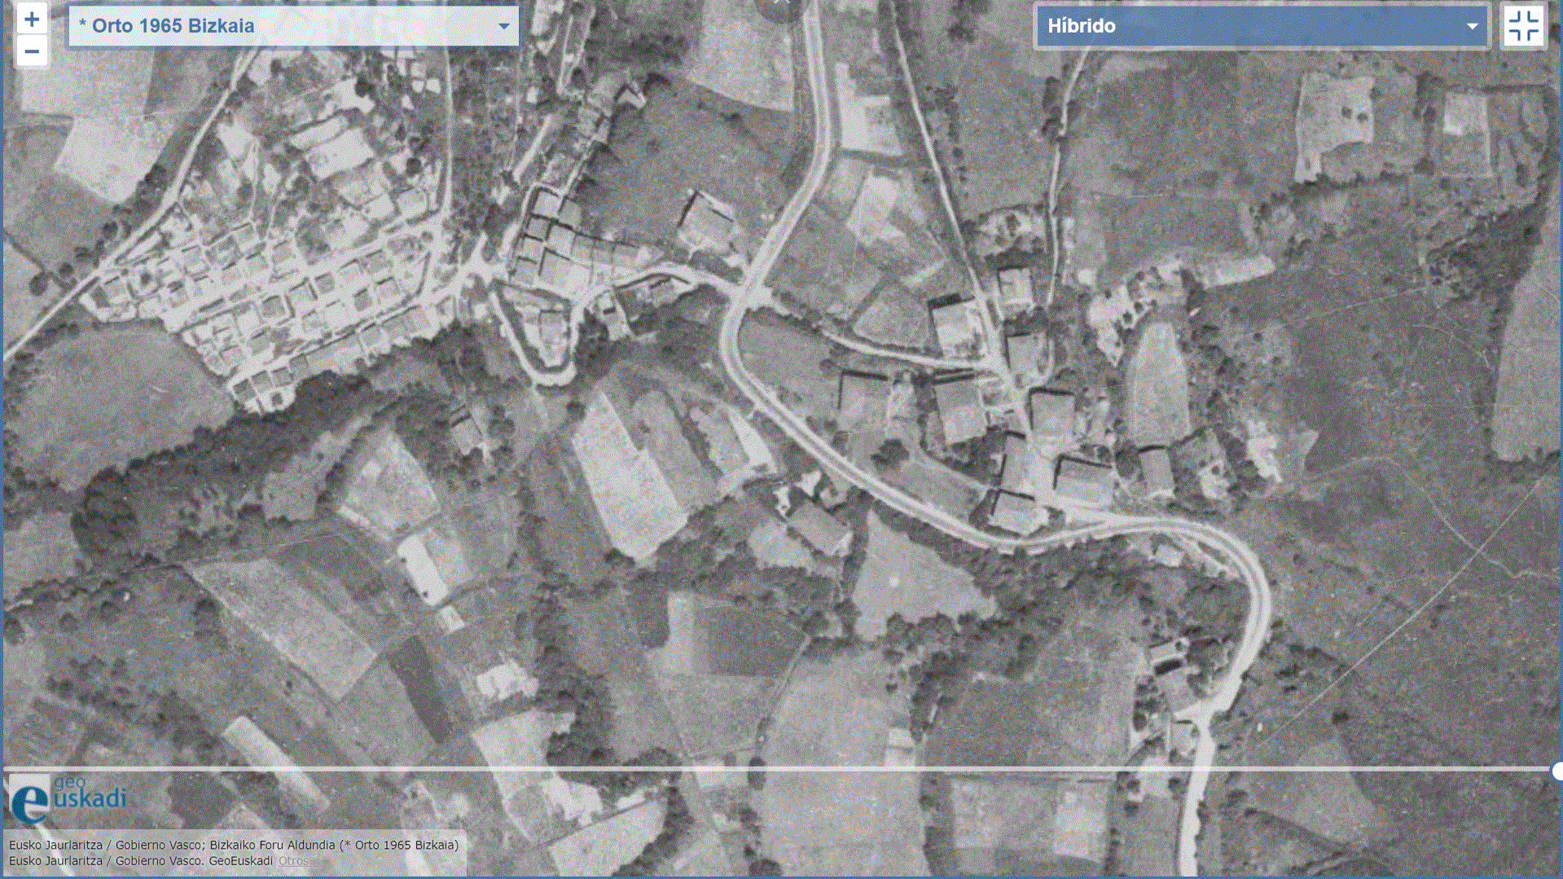Zoom out with the minus button
The width and height of the screenshot is (1563, 879).
point(32,51)
